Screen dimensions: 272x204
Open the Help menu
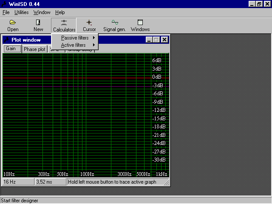(x=60, y=12)
